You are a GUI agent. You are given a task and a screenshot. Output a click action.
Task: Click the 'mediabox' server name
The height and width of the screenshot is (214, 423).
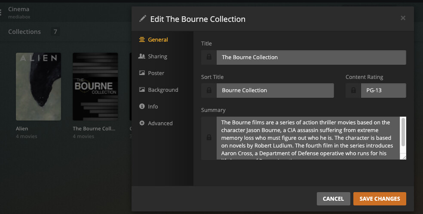(19, 17)
